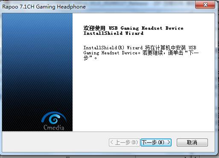This screenshot has width=219, height=158.
Task: Click the Cmedia logo
Action: [x=54, y=121]
